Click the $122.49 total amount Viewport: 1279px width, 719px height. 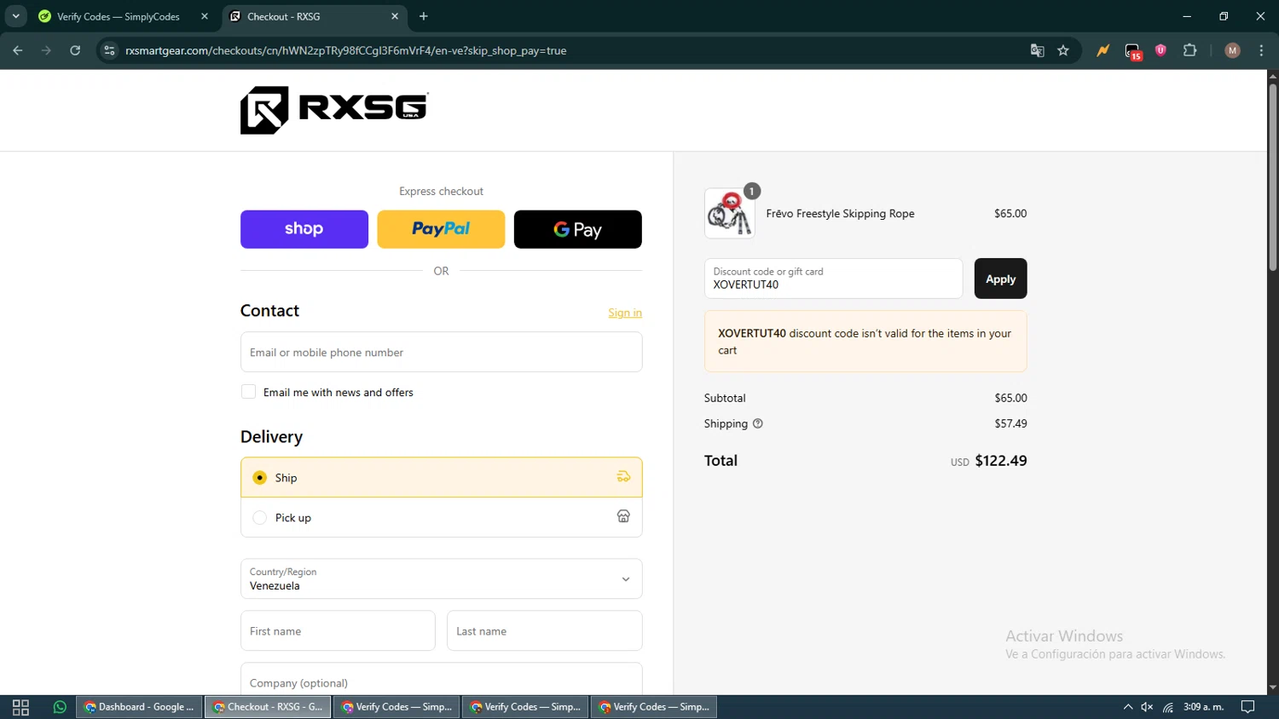pos(1001,461)
